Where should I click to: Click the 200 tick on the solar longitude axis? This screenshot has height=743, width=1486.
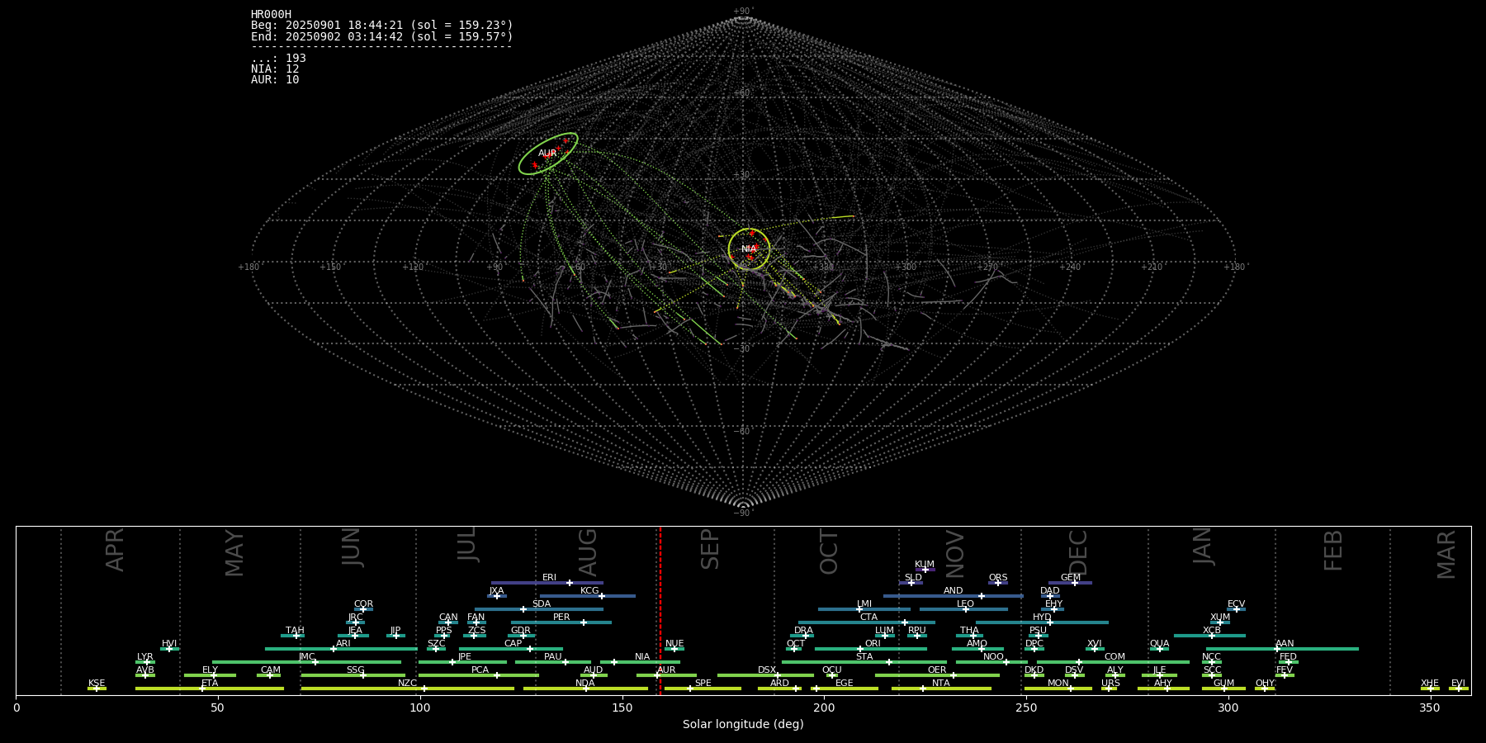824,708
